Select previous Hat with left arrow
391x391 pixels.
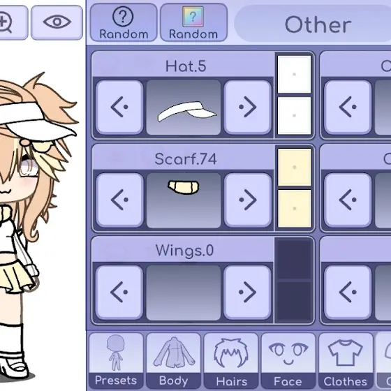119,108
